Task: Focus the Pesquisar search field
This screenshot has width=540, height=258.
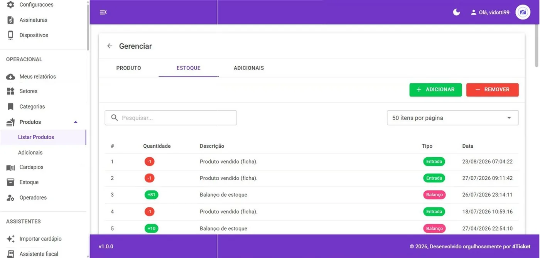Action: pos(171,118)
